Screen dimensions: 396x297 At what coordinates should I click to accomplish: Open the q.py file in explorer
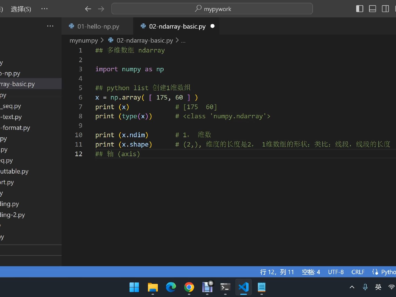[x=31, y=160]
